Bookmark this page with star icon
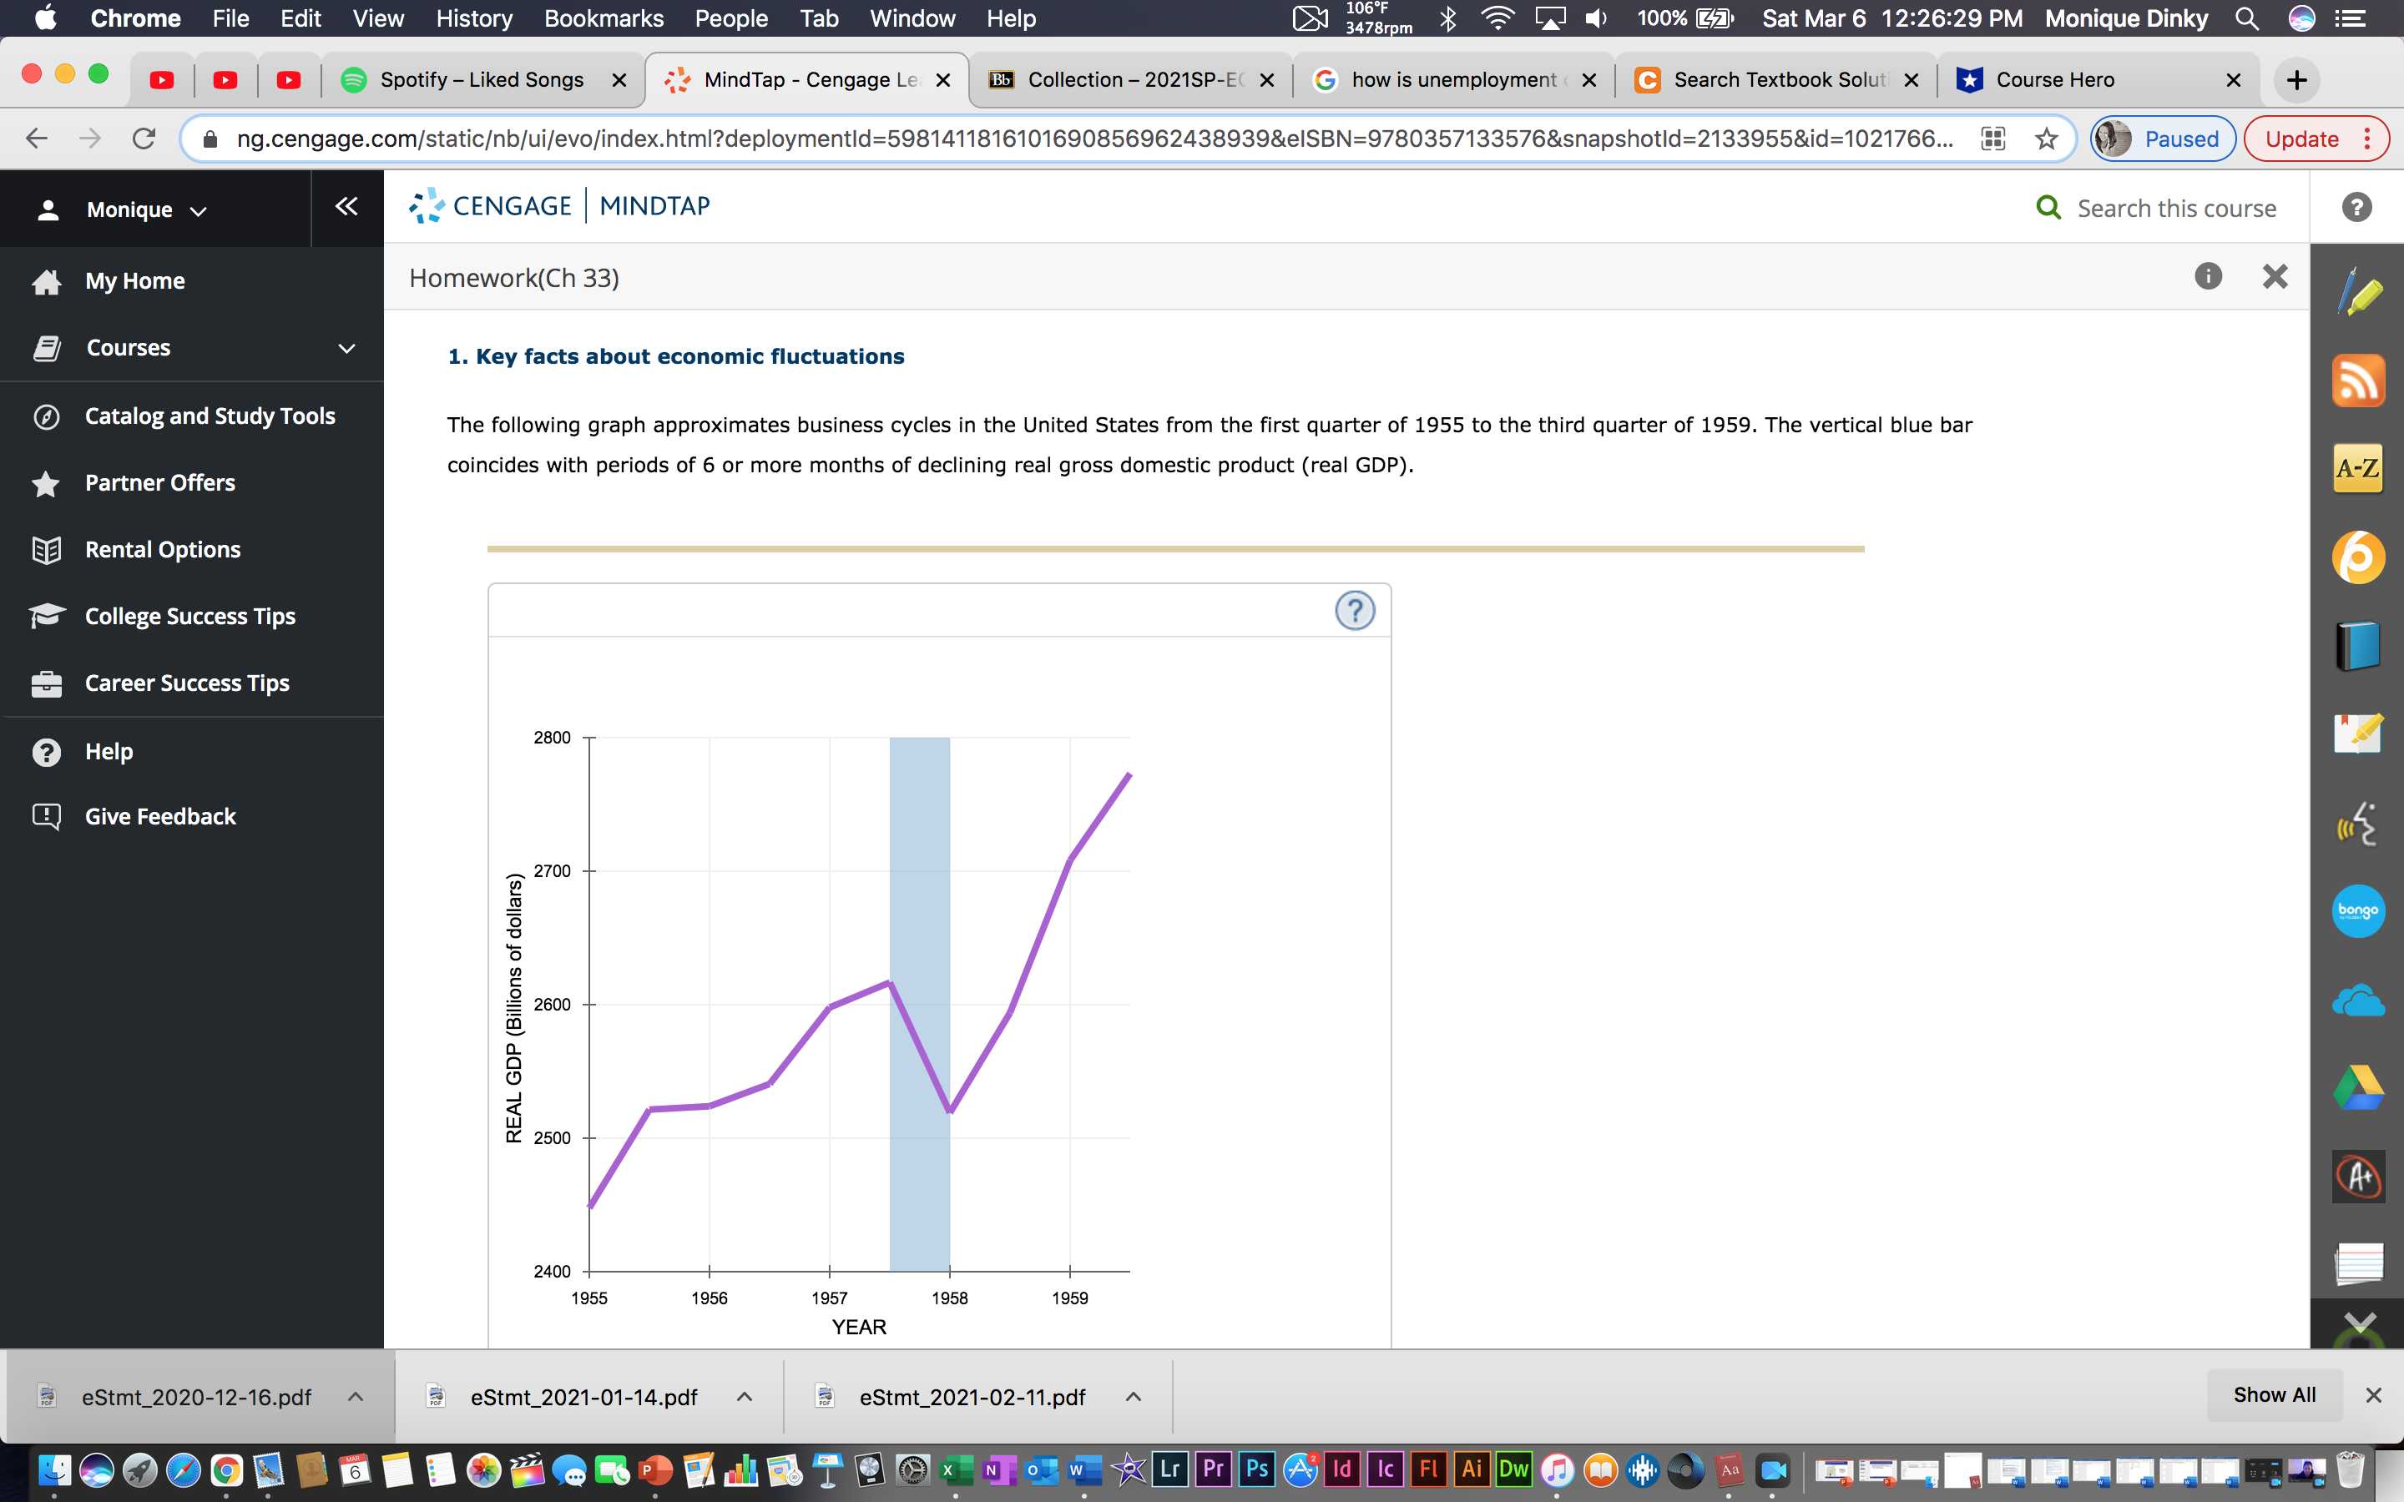This screenshot has width=2404, height=1502. coord(2047,139)
